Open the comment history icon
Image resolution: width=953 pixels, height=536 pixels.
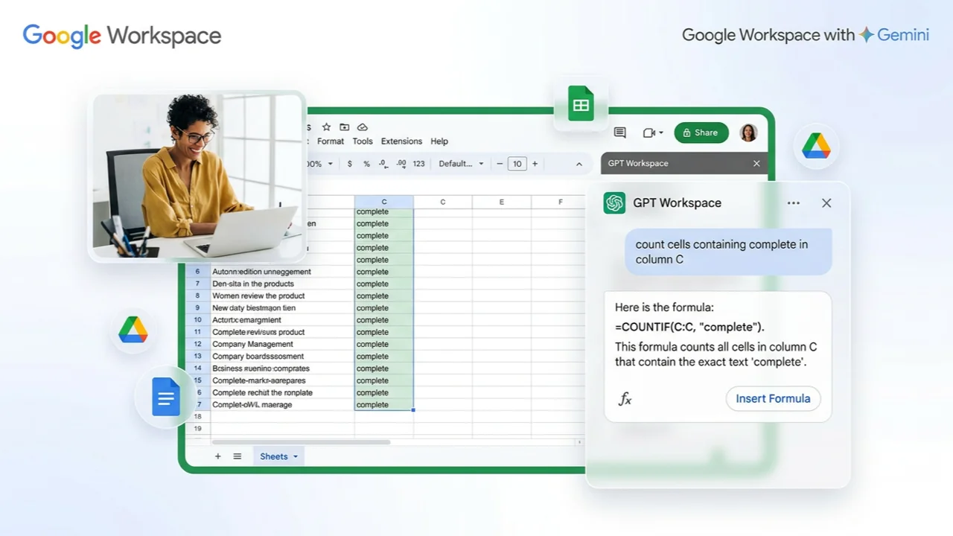tap(619, 133)
